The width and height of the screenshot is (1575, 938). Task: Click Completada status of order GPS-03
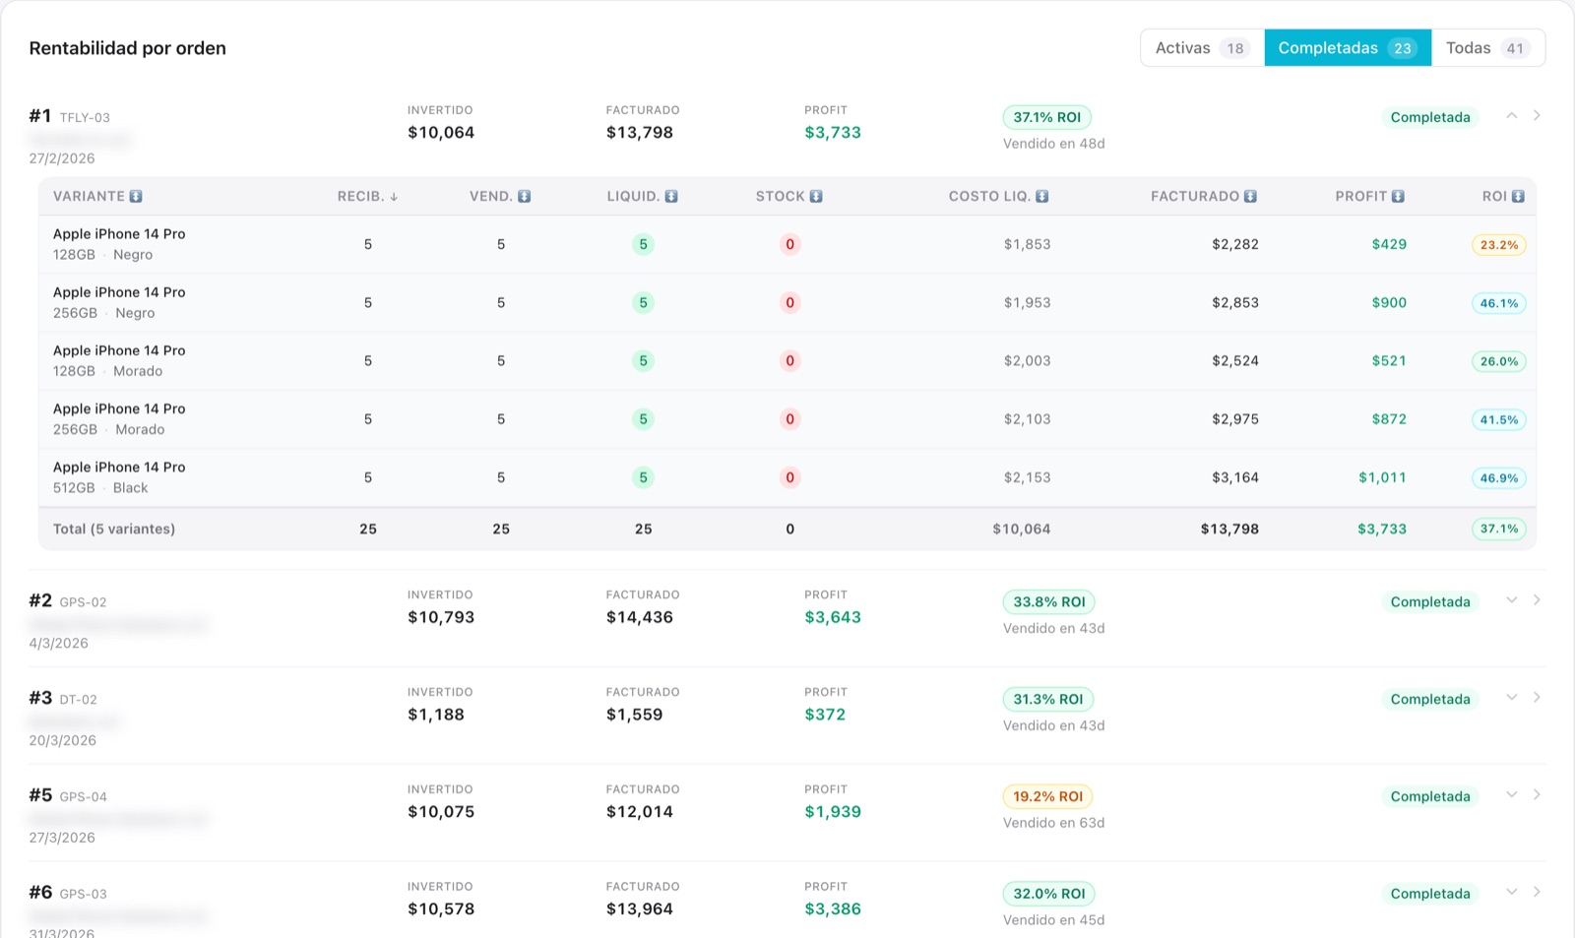[x=1430, y=895]
